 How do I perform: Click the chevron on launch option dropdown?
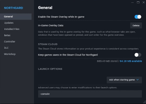pos(138,80)
